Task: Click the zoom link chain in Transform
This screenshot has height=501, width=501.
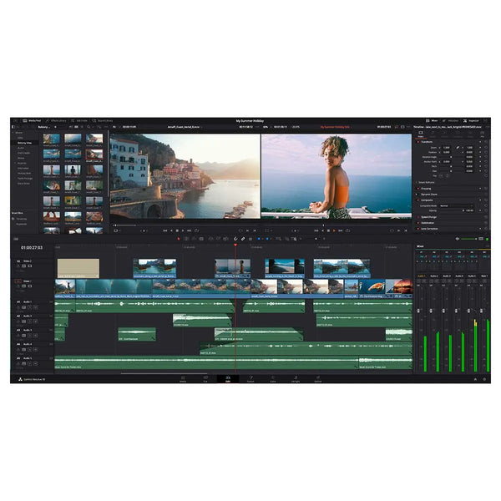Action: click(x=458, y=148)
